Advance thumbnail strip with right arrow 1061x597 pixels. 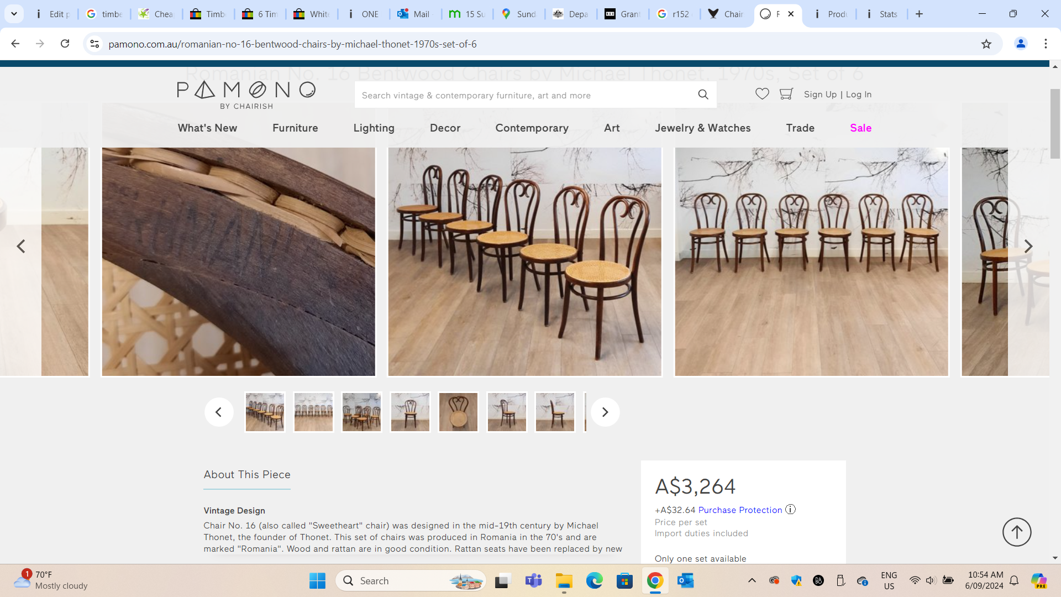(x=605, y=412)
